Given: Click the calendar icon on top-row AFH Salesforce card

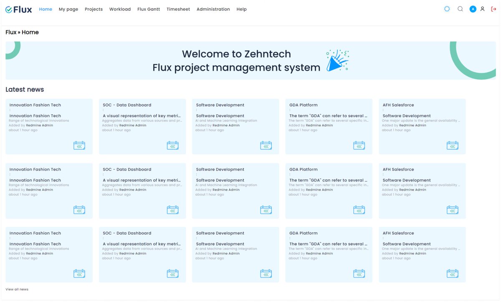Looking at the screenshot, I should (x=453, y=145).
